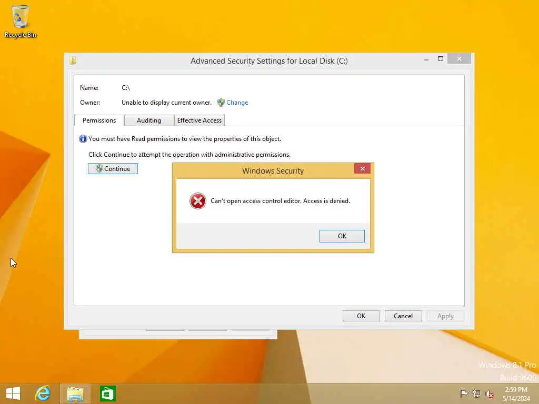The image size is (539, 404).
Task: Click the 'Unable to display current owner.' text
Action: coord(166,103)
